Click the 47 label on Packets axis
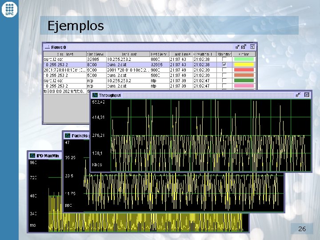The image size is (320, 240). coord(68,143)
